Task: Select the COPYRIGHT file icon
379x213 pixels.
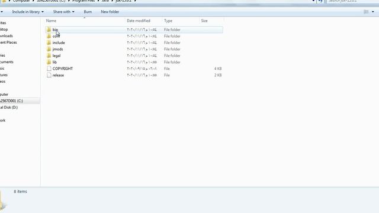Action: coord(49,69)
